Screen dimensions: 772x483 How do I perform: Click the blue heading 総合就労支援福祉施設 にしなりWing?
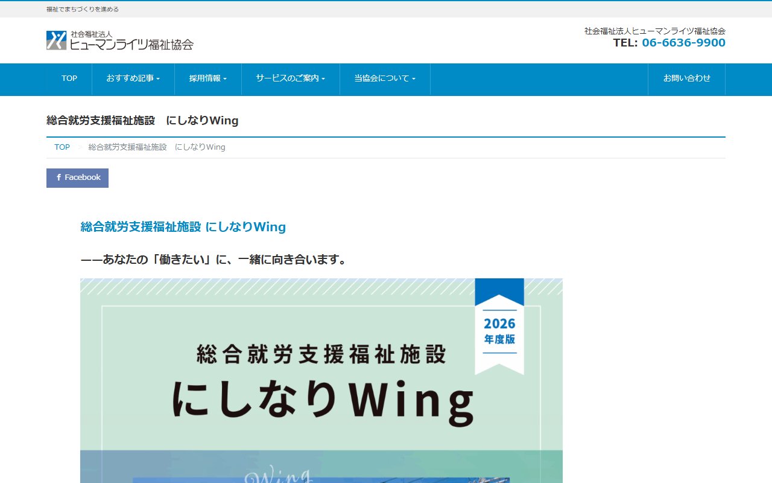pyautogui.click(x=183, y=227)
